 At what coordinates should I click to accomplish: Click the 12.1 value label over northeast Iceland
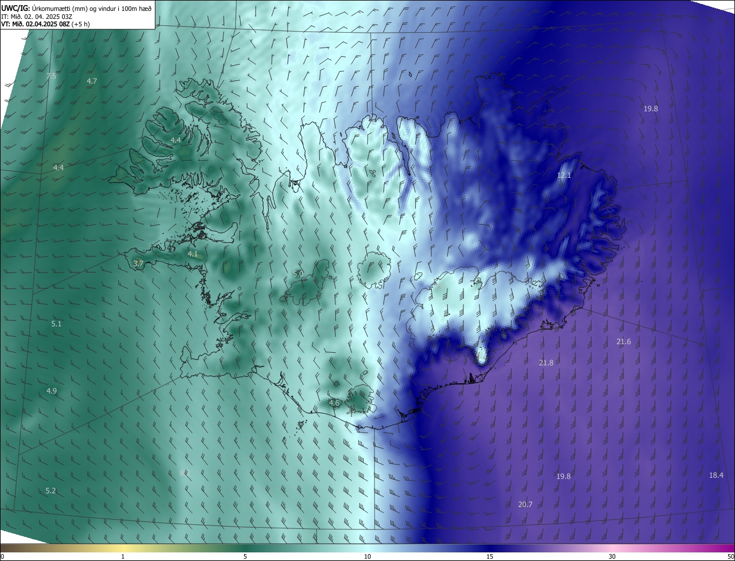564,176
